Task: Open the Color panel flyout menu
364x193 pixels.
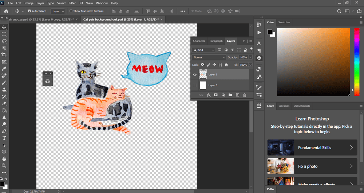Action: coord(361,22)
